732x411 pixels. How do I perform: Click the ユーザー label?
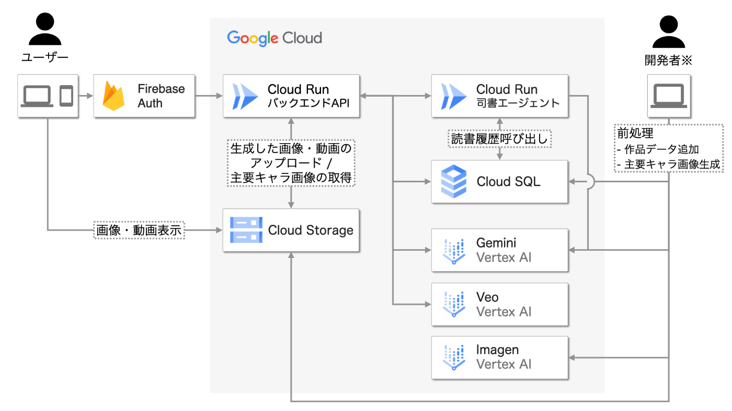pos(44,57)
